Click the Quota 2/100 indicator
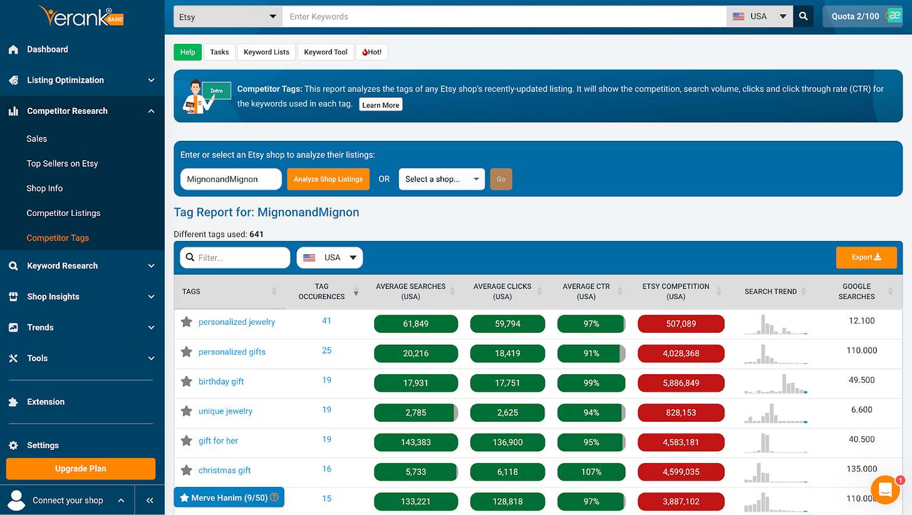This screenshot has height=515, width=912. point(856,16)
